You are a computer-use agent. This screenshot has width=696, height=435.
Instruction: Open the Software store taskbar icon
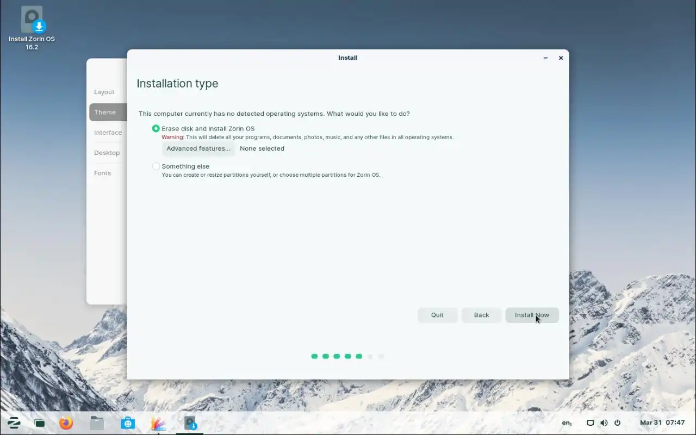(x=128, y=423)
